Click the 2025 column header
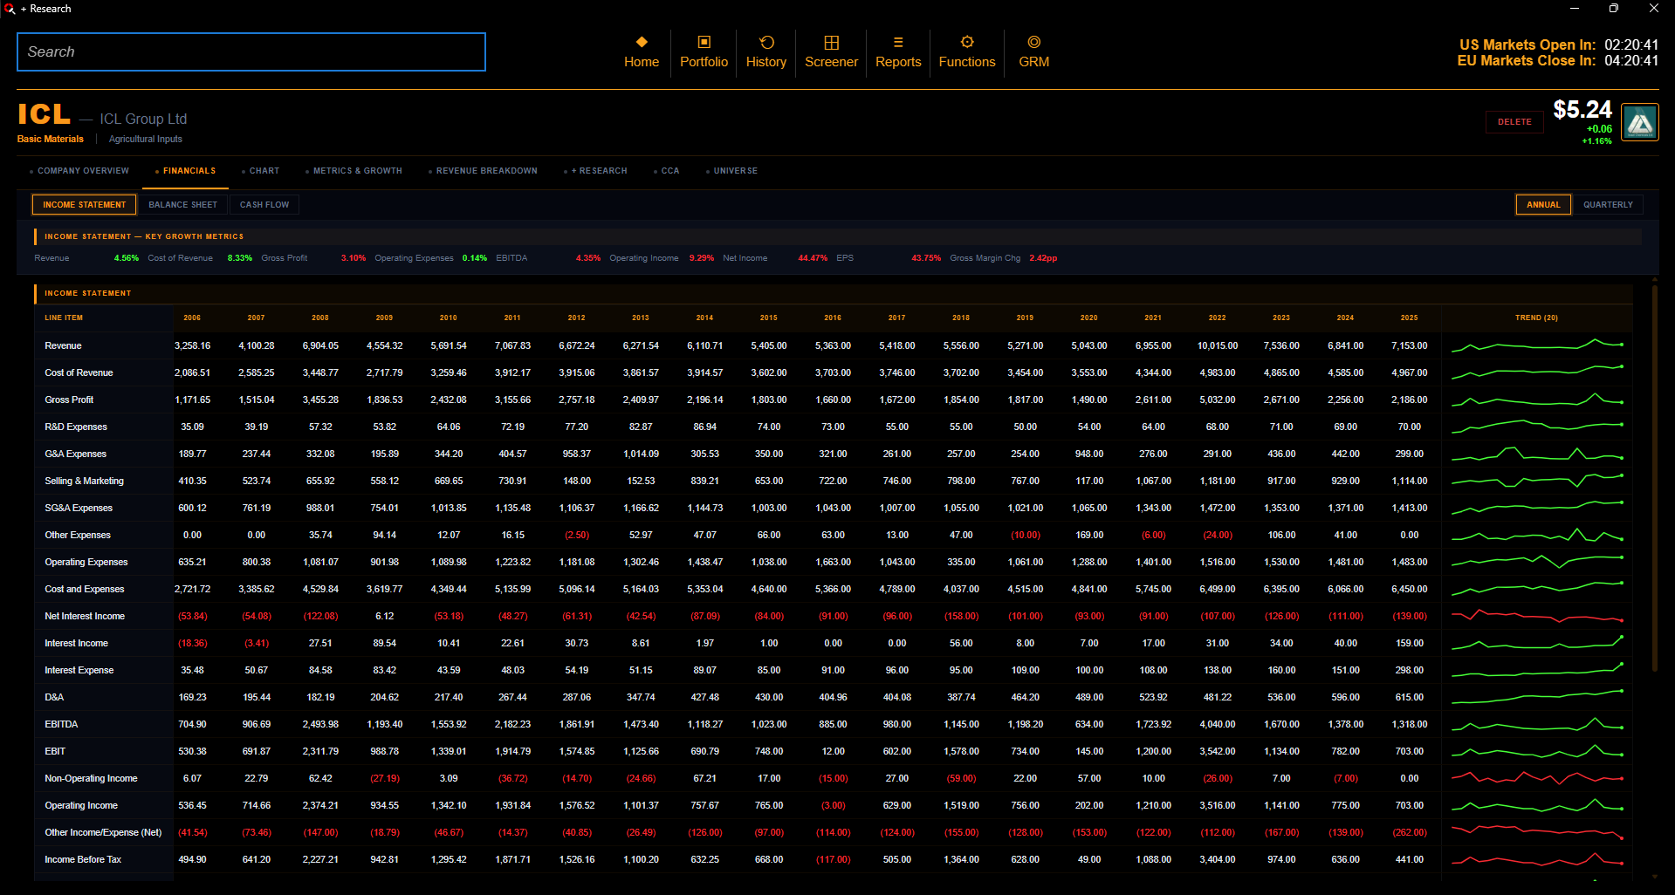Viewport: 1675px width, 895px height. 1409,318
